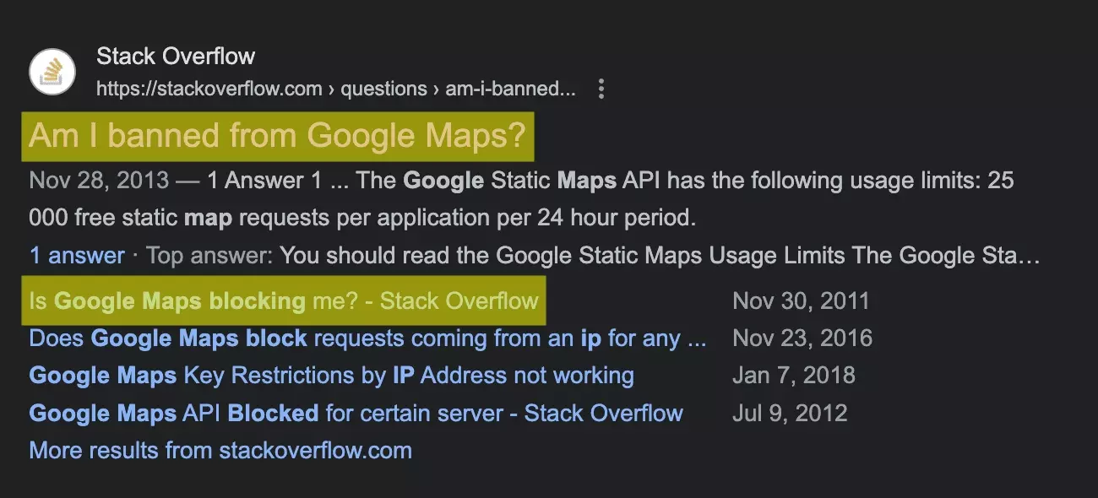
Task: Click the Jul 9, 2012 date
Action: [x=790, y=413]
